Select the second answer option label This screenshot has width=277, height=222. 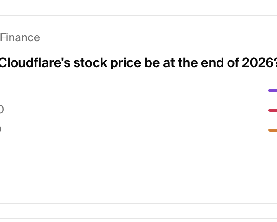1,110
